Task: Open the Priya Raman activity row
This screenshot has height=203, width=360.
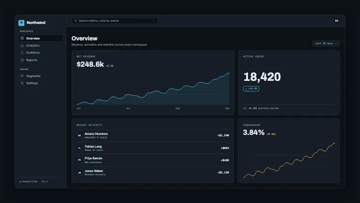Action: pyautogui.click(x=153, y=160)
